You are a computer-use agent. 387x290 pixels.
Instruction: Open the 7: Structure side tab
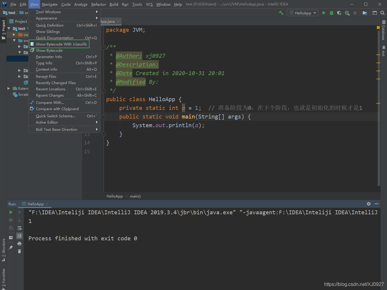[3, 250]
